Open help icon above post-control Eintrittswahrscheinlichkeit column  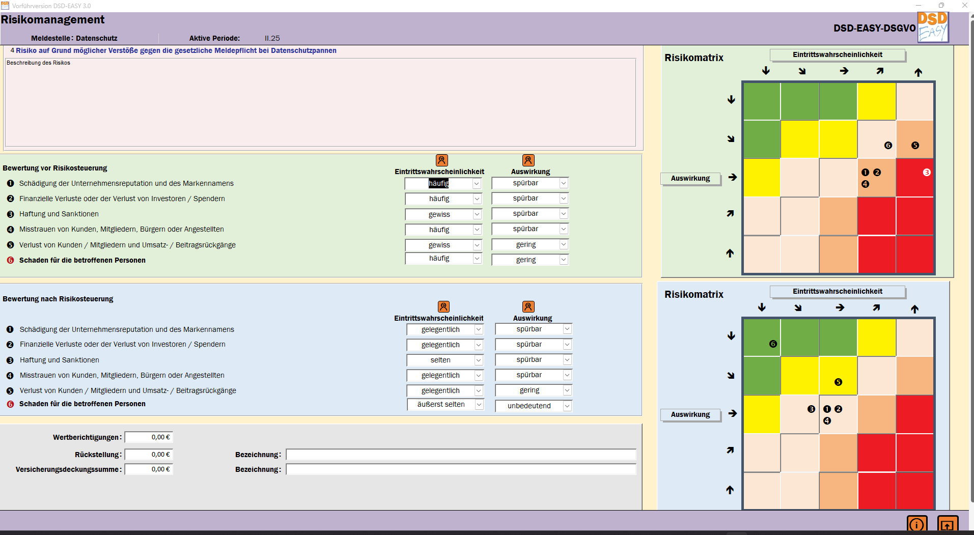pyautogui.click(x=443, y=306)
